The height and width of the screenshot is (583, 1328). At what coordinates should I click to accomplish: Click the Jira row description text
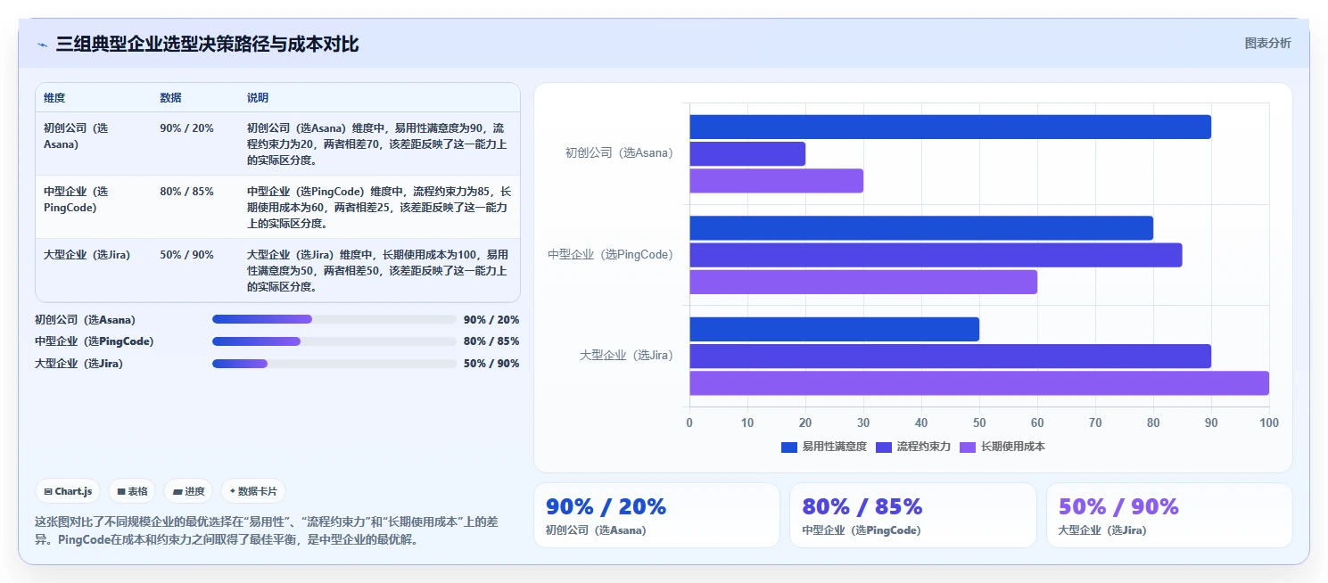pos(377,271)
